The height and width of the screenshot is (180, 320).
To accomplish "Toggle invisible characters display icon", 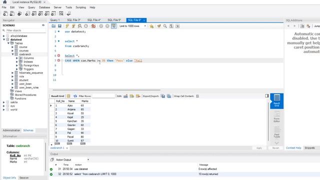I will (x=171, y=26).
